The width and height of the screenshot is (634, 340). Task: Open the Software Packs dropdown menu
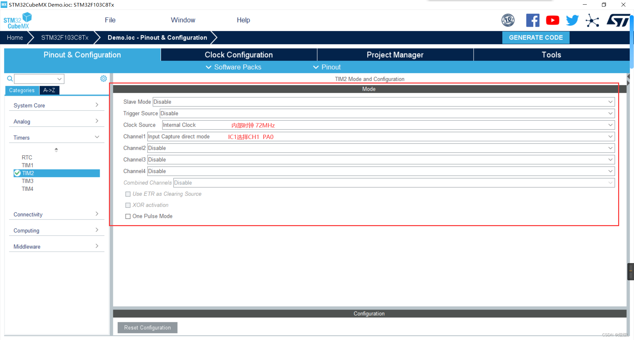point(233,67)
